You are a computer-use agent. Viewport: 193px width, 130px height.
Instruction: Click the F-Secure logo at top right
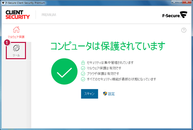pyautogui.click(x=175, y=15)
